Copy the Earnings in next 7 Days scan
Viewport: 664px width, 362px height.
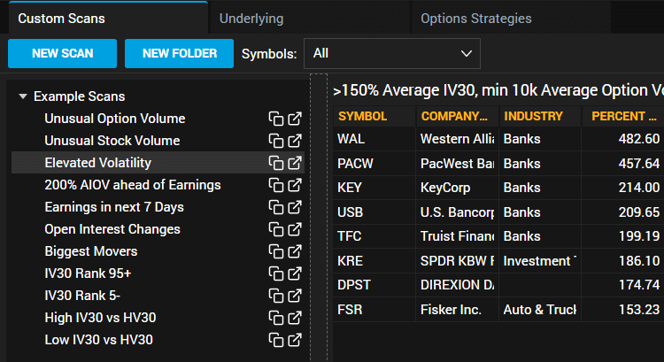276,207
